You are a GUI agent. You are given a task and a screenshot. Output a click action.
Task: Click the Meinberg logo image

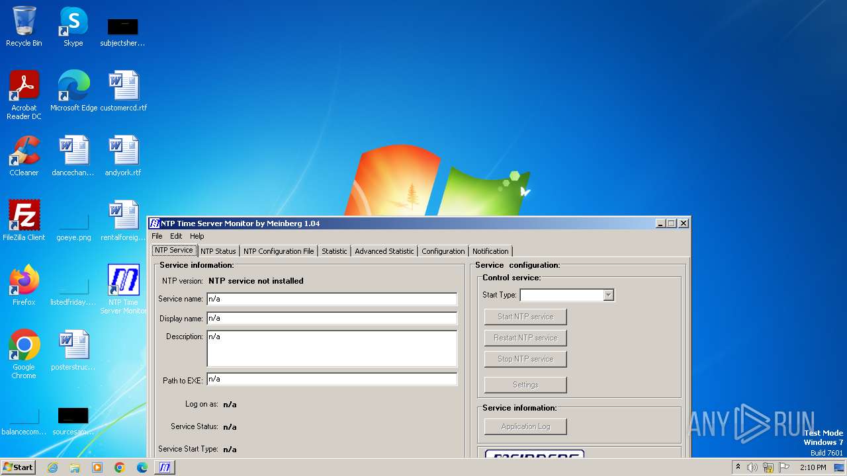(535, 455)
